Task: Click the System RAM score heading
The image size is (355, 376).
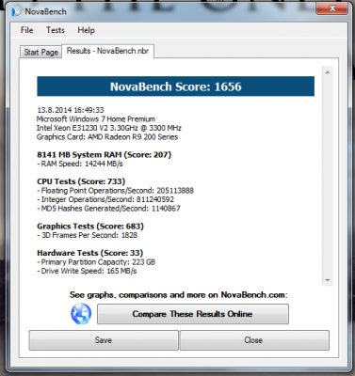Action: point(105,154)
